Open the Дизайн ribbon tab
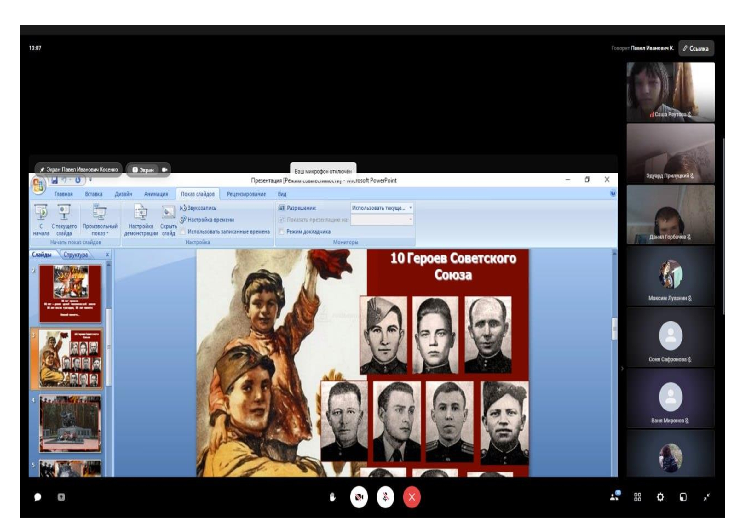Image resolution: width=737 pixels, height=521 pixels. tap(124, 194)
